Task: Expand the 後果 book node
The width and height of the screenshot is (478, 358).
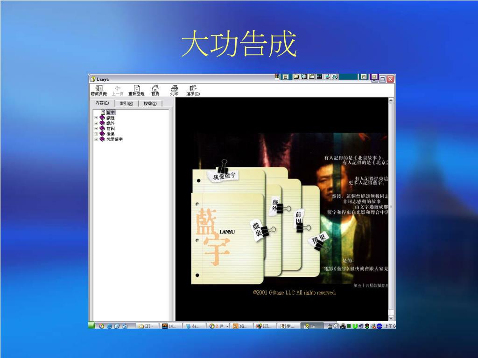Action: tap(96, 134)
